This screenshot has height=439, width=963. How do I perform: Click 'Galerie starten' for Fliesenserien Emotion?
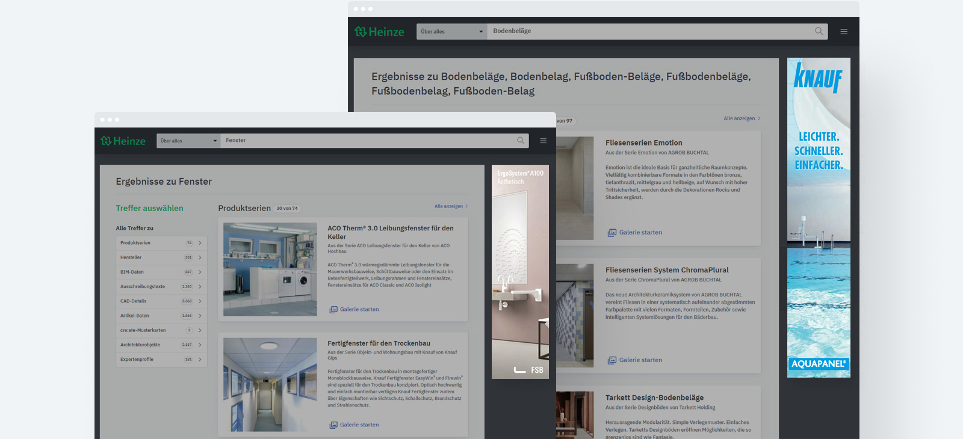(640, 233)
